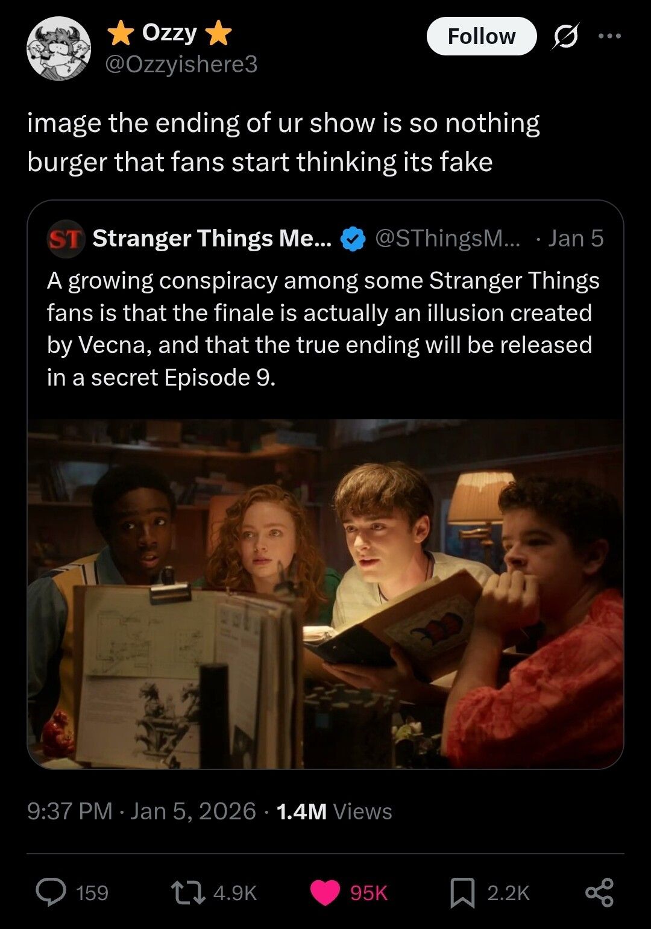The height and width of the screenshot is (929, 651).
Task: View the quoted Stranger Things cast photo
Action: [x=325, y=594]
